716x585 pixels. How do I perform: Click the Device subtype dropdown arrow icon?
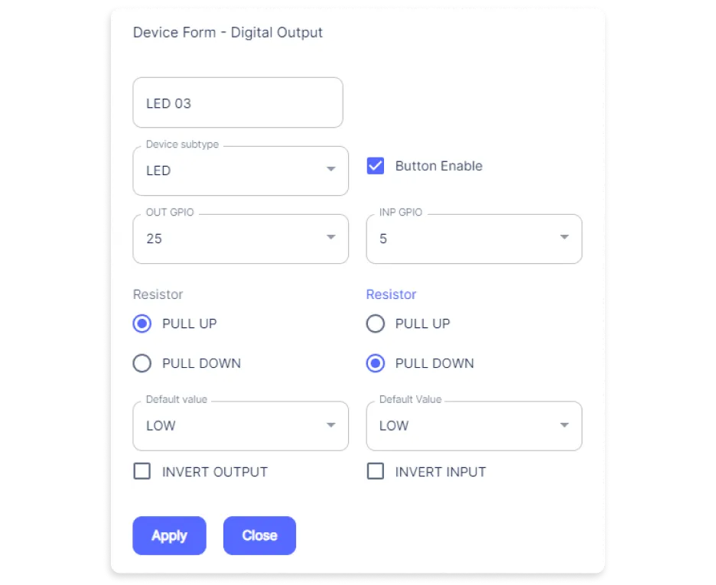pyautogui.click(x=331, y=169)
